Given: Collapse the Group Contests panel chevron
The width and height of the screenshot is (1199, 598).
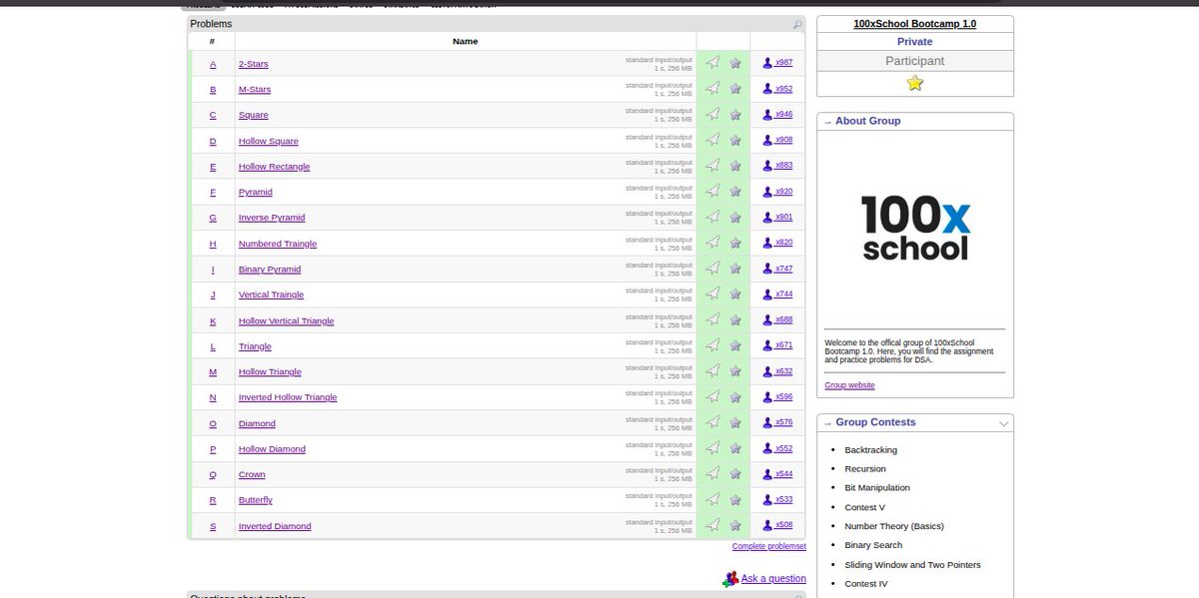Looking at the screenshot, I should click(1003, 423).
